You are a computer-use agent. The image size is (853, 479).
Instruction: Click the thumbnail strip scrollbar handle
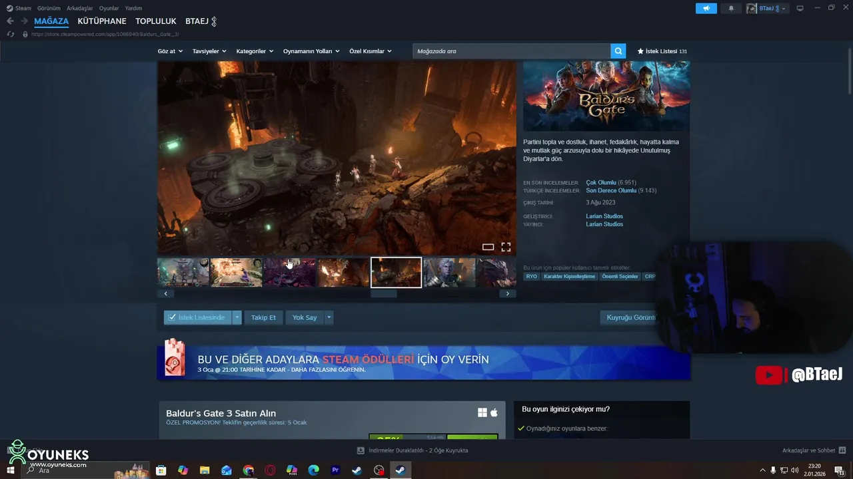pos(383,293)
